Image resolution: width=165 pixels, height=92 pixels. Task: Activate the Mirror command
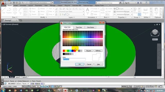[x=41, y=11]
